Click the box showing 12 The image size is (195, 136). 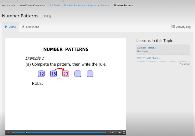pos(41,74)
